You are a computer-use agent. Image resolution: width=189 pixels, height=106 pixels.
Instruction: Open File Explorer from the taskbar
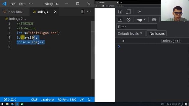(7, 104)
